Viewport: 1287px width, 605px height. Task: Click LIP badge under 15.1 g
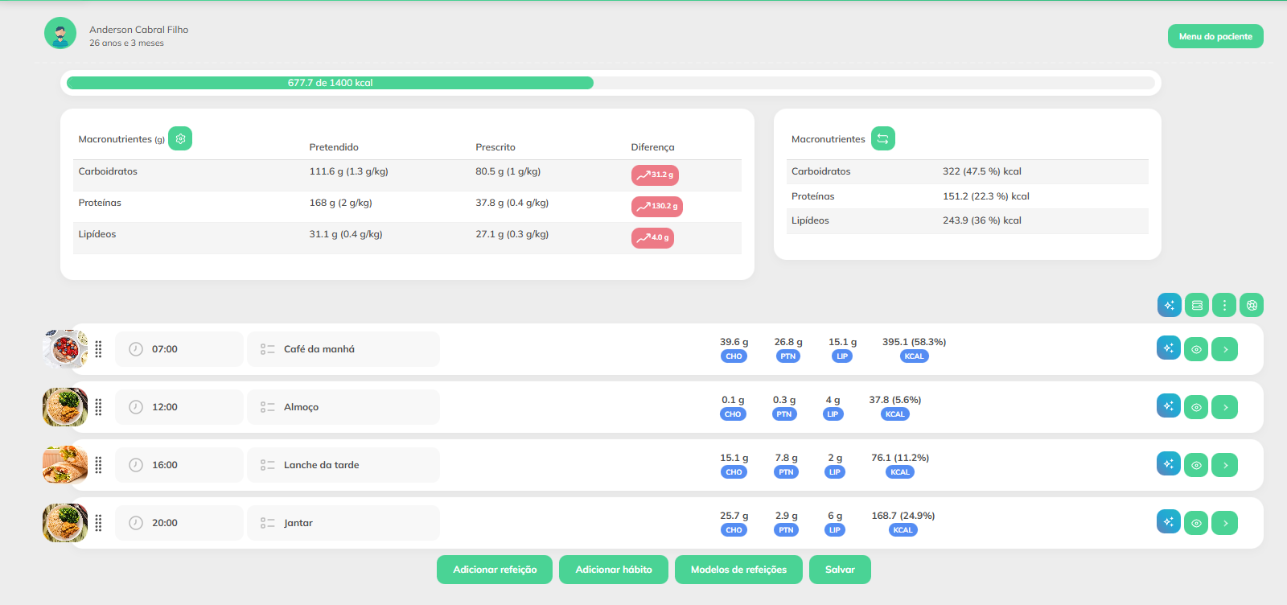(x=842, y=356)
